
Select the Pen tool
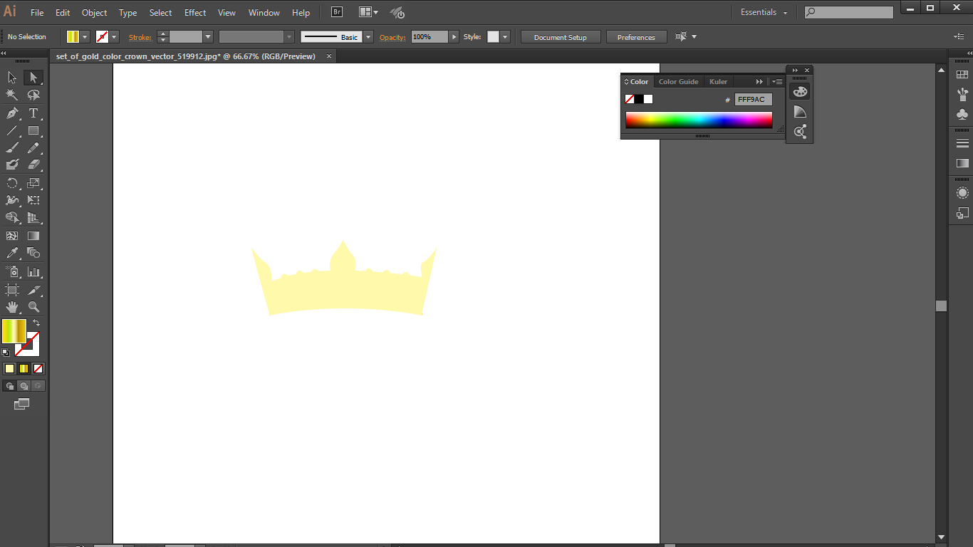coord(11,113)
